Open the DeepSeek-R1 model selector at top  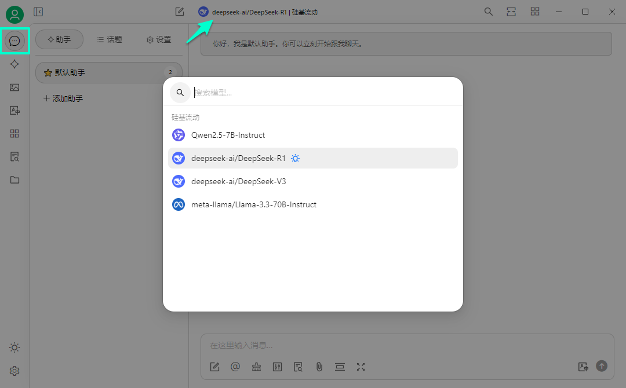[x=258, y=12]
